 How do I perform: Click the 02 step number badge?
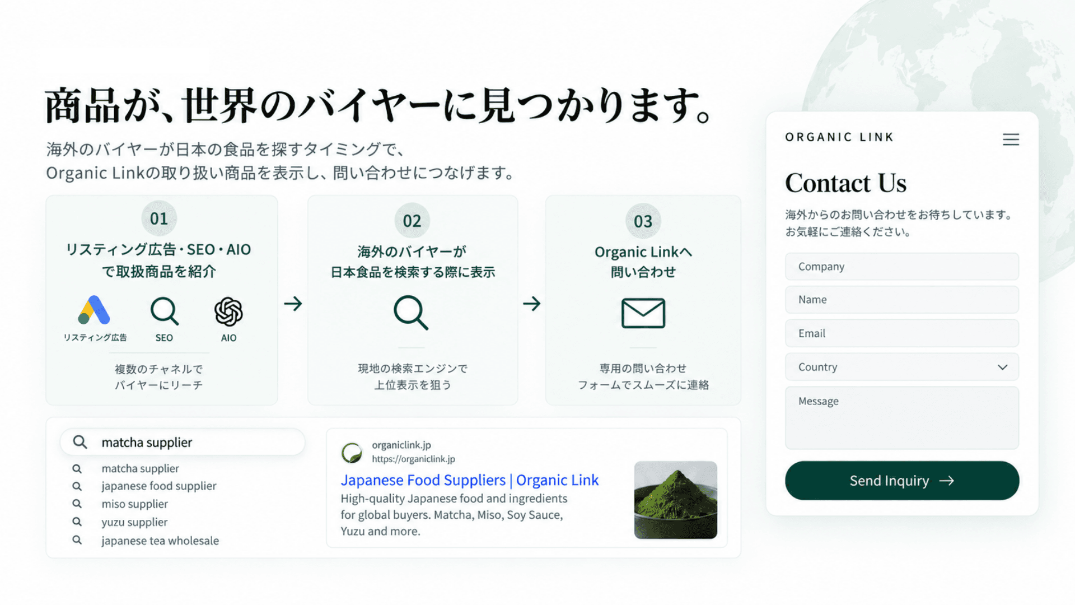412,221
